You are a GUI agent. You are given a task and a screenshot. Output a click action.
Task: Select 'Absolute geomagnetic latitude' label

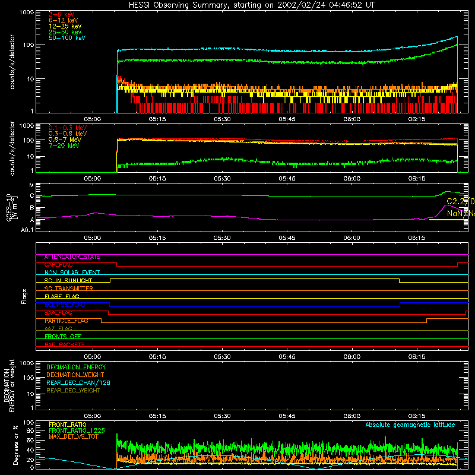pyautogui.click(x=410, y=425)
